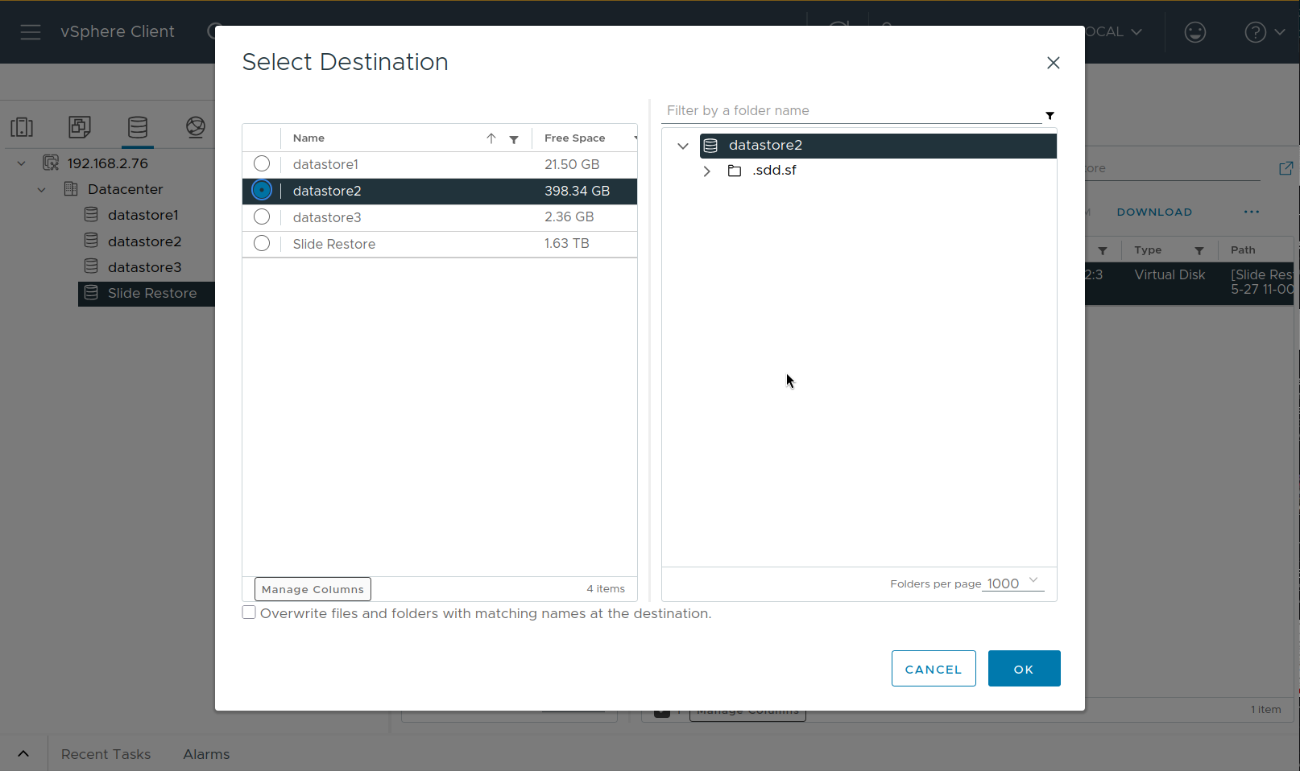Click the vCenter server icon for 192.168.2.76

pos(51,163)
